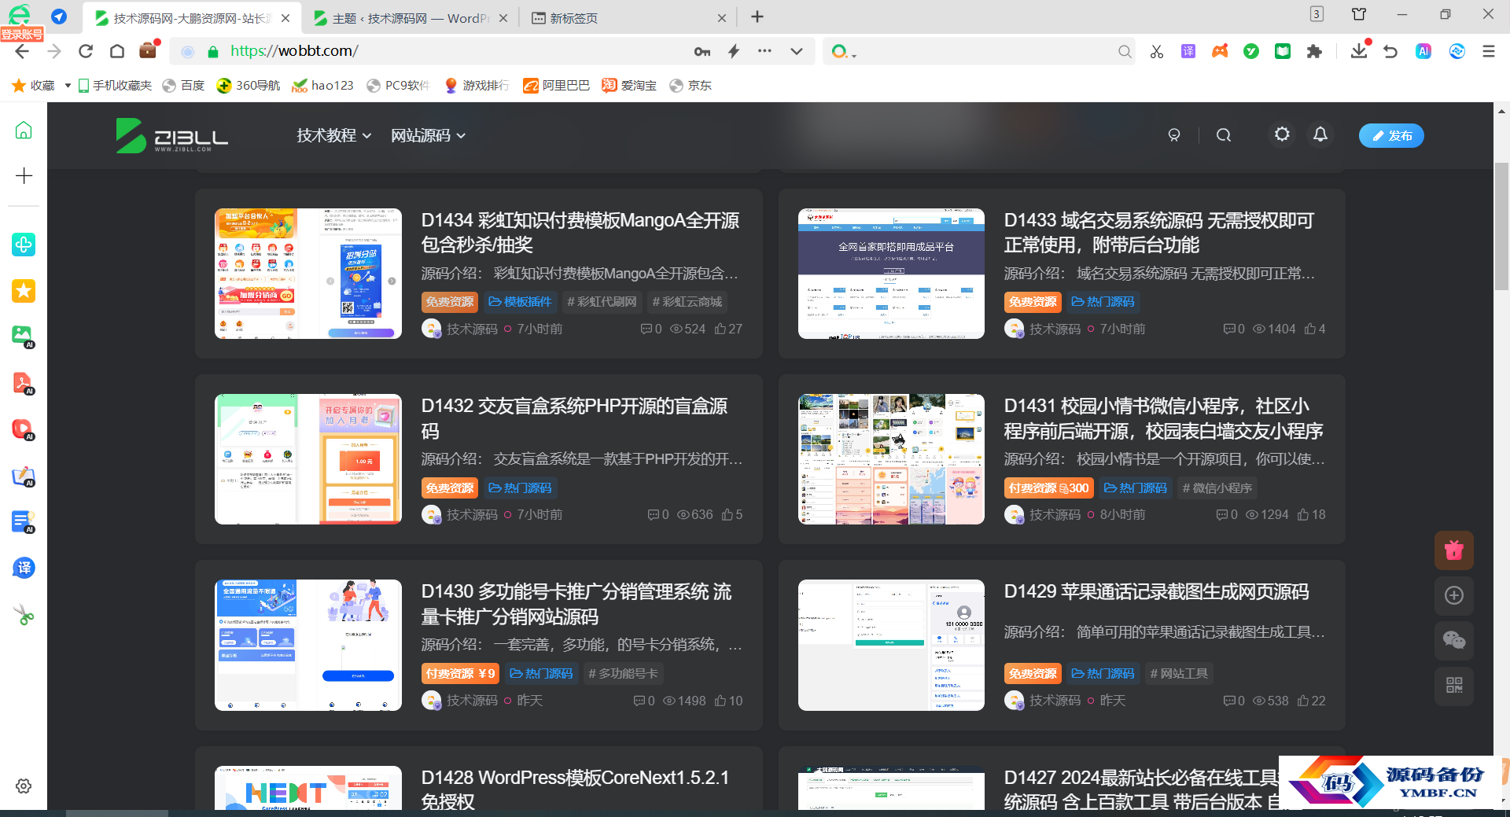Screen dimensions: 1510x817
Task: Click the blue 发布 publish button
Action: (x=1391, y=135)
